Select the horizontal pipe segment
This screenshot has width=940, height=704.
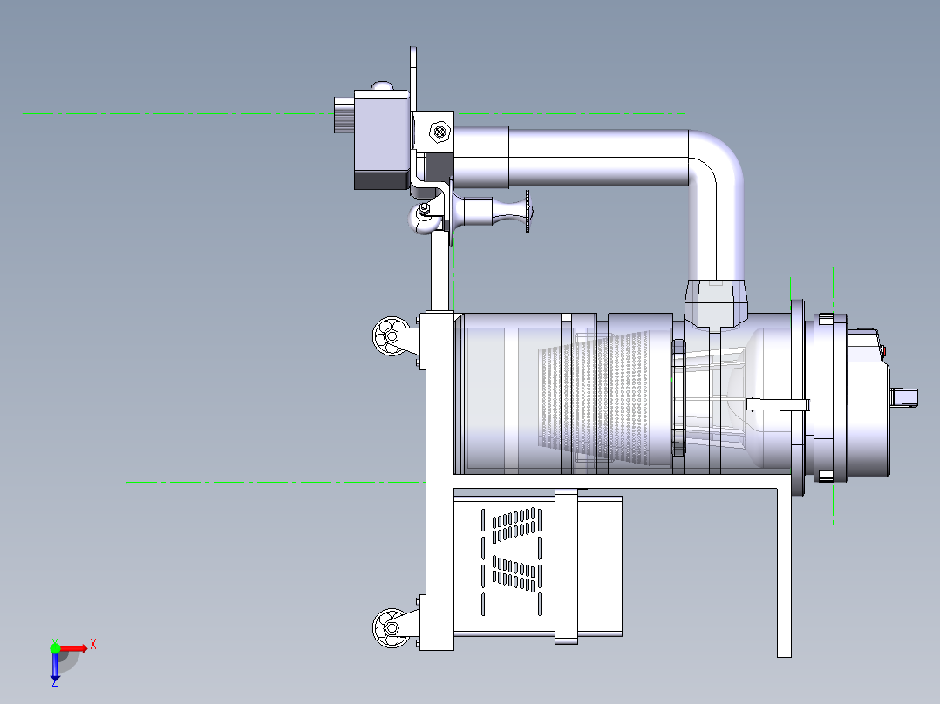pos(597,157)
